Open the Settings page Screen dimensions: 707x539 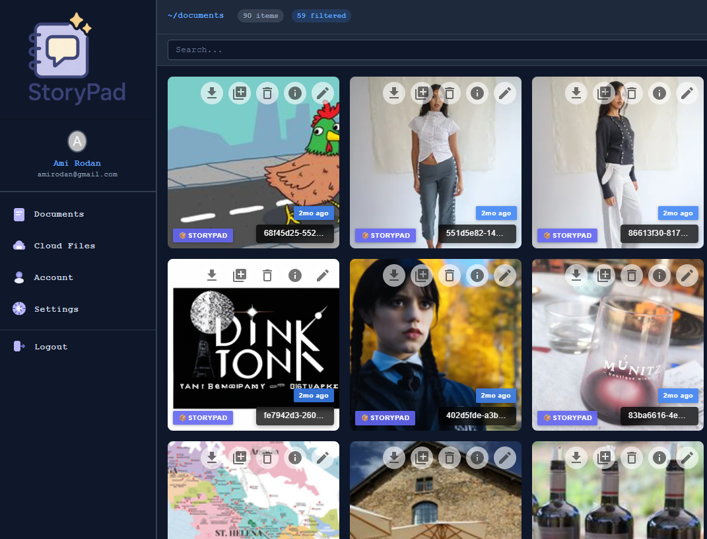56,308
